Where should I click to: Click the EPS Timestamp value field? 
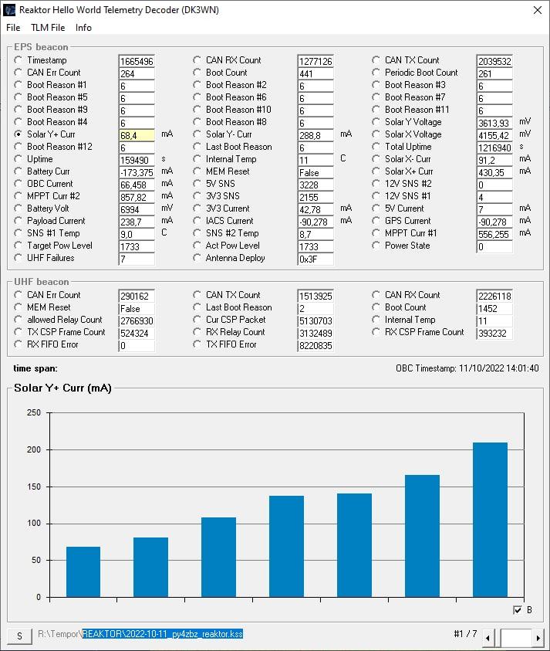137,61
